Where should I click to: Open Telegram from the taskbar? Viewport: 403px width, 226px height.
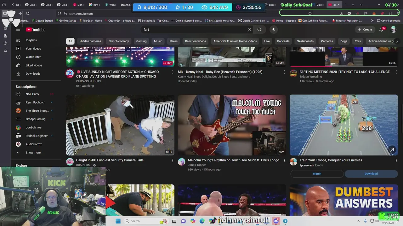pos(285,221)
